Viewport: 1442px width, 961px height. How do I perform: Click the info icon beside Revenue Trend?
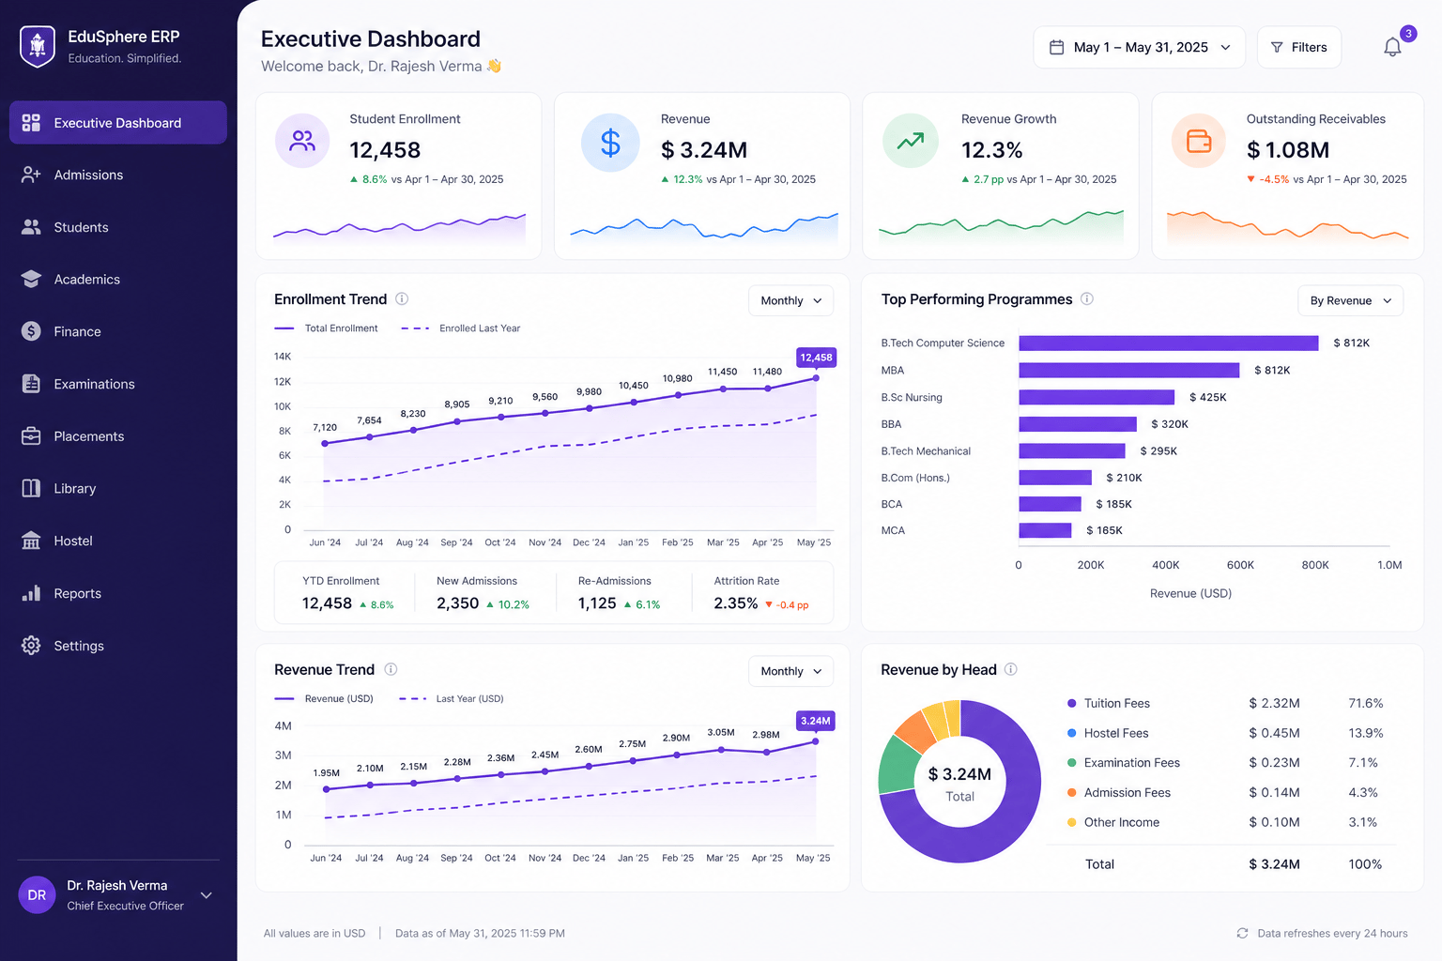tap(391, 669)
